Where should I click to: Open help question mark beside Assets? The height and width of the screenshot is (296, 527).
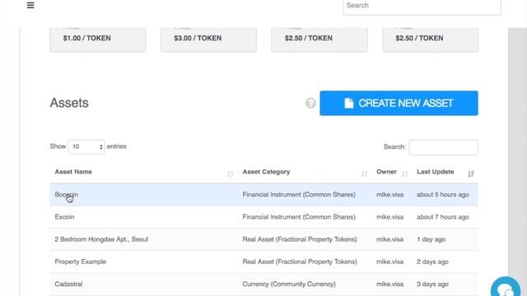(x=310, y=103)
